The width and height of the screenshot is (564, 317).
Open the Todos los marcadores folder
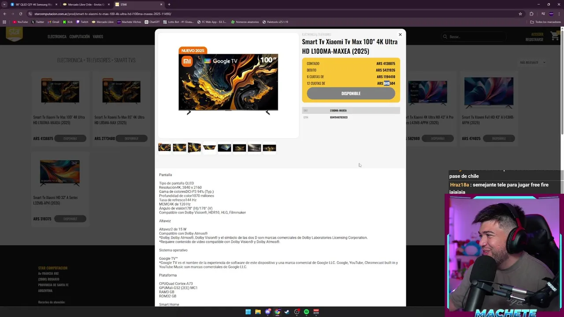(x=545, y=22)
